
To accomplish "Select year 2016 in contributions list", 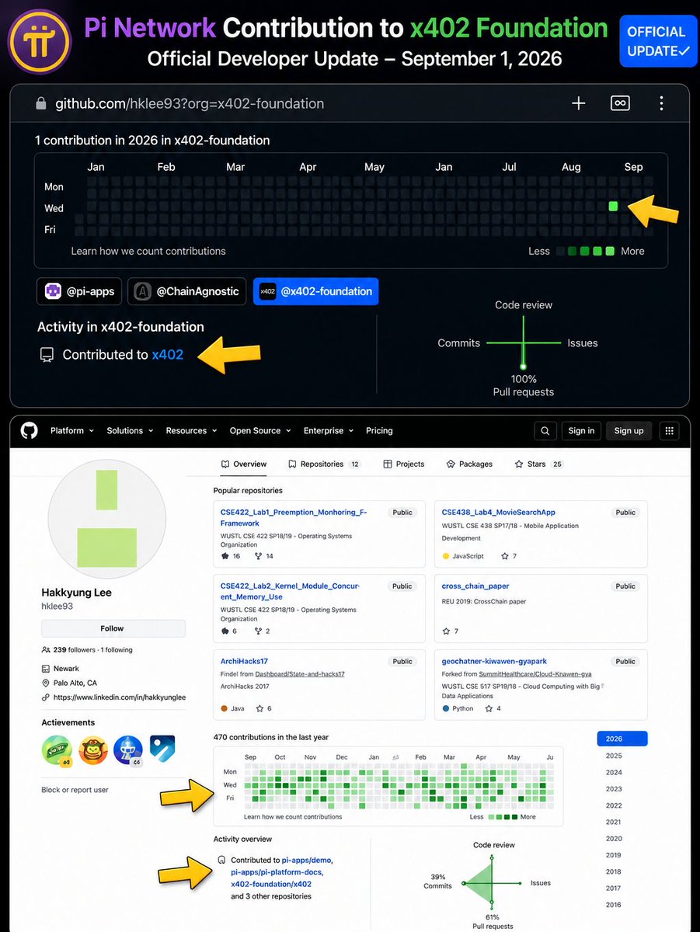I will point(614,905).
